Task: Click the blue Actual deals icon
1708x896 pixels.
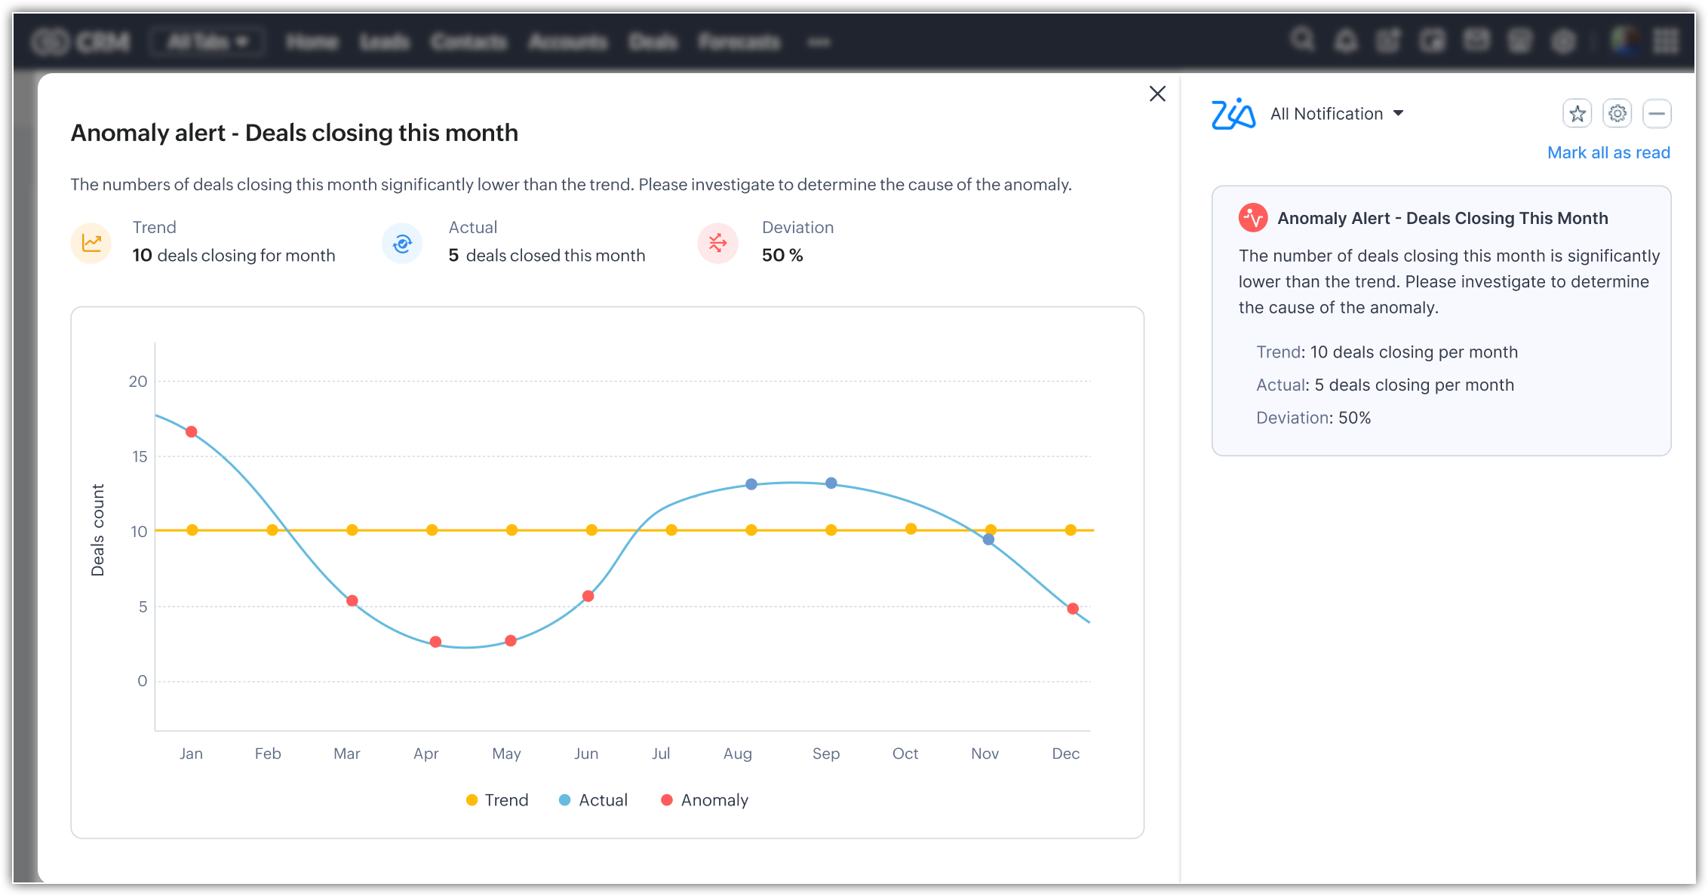Action: coord(402,243)
